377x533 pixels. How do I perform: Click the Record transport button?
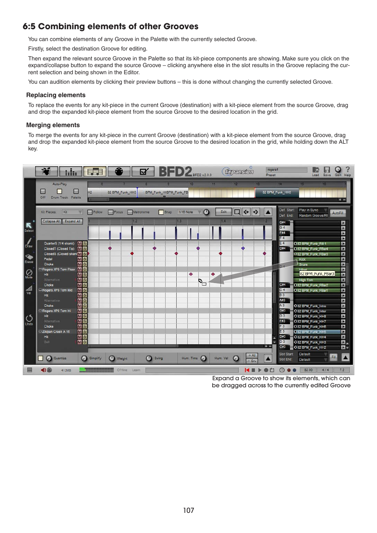pyautogui.click(x=266, y=370)
